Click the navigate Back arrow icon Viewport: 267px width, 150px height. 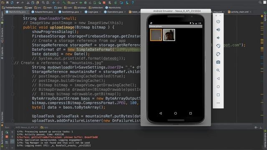pyautogui.click(x=54, y=2)
